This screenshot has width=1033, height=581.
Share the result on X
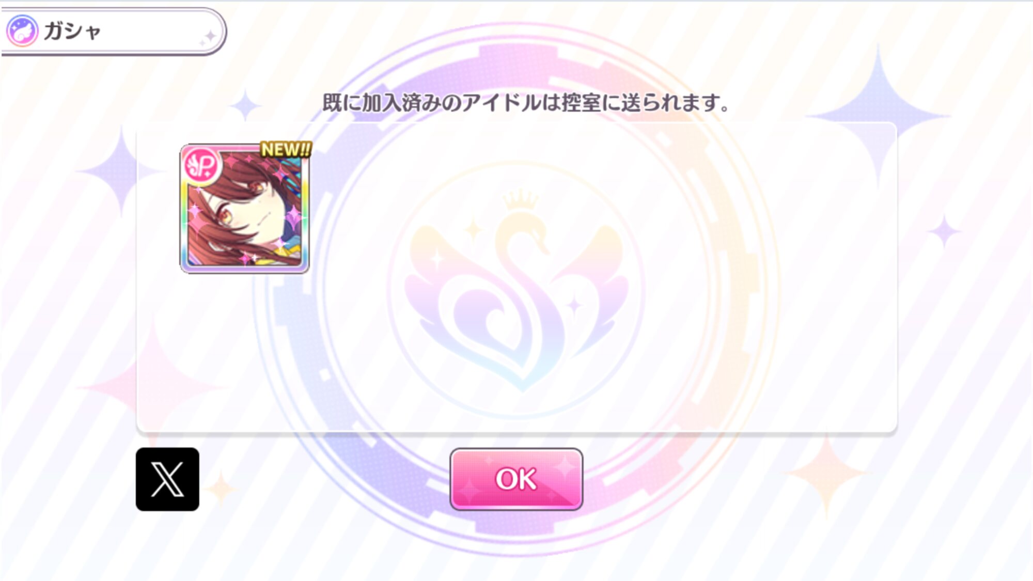point(167,479)
